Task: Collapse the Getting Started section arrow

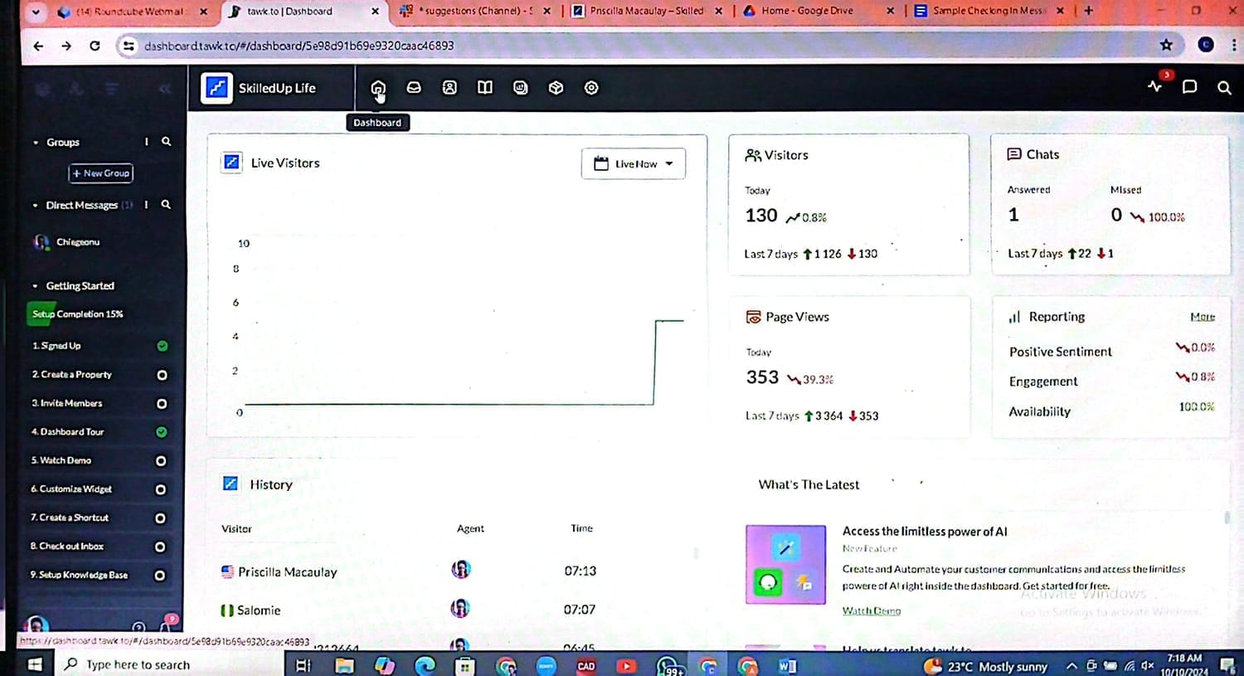Action: tap(35, 286)
